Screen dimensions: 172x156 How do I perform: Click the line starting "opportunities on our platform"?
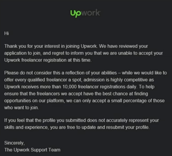coord(84,101)
